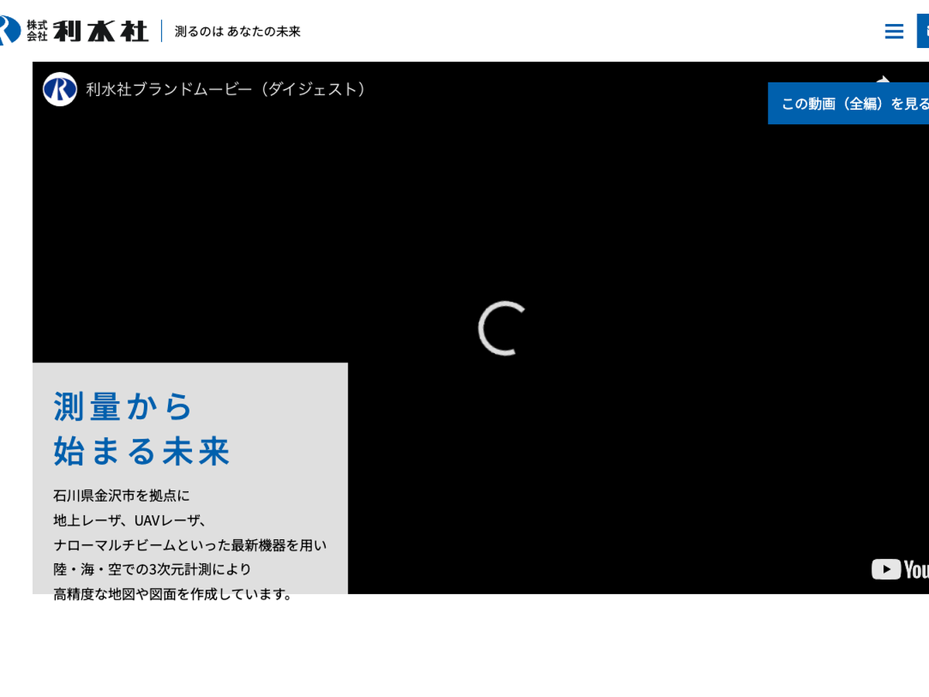Click the round channel avatar in the video
929x697 pixels.
coord(60,89)
